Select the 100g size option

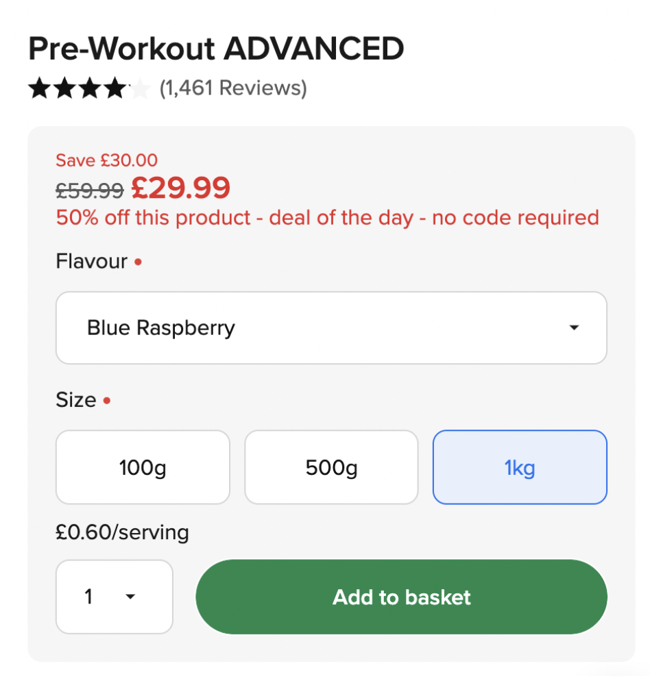(x=143, y=467)
